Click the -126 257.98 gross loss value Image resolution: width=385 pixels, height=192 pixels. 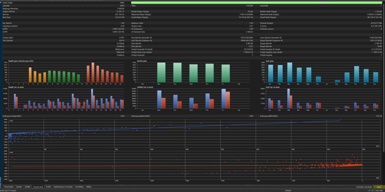click(120, 17)
